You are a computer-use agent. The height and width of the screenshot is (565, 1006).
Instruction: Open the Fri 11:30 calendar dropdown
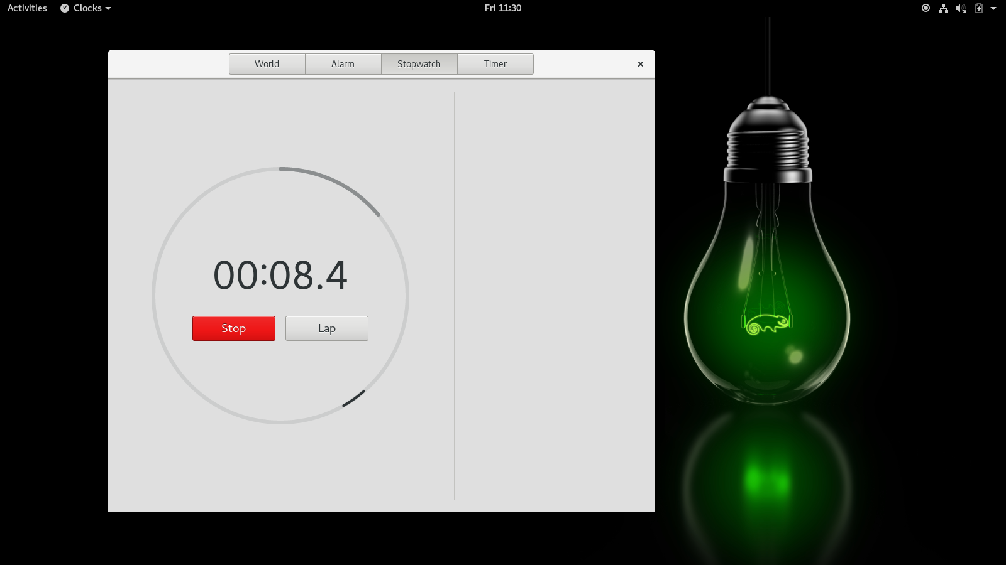[502, 8]
